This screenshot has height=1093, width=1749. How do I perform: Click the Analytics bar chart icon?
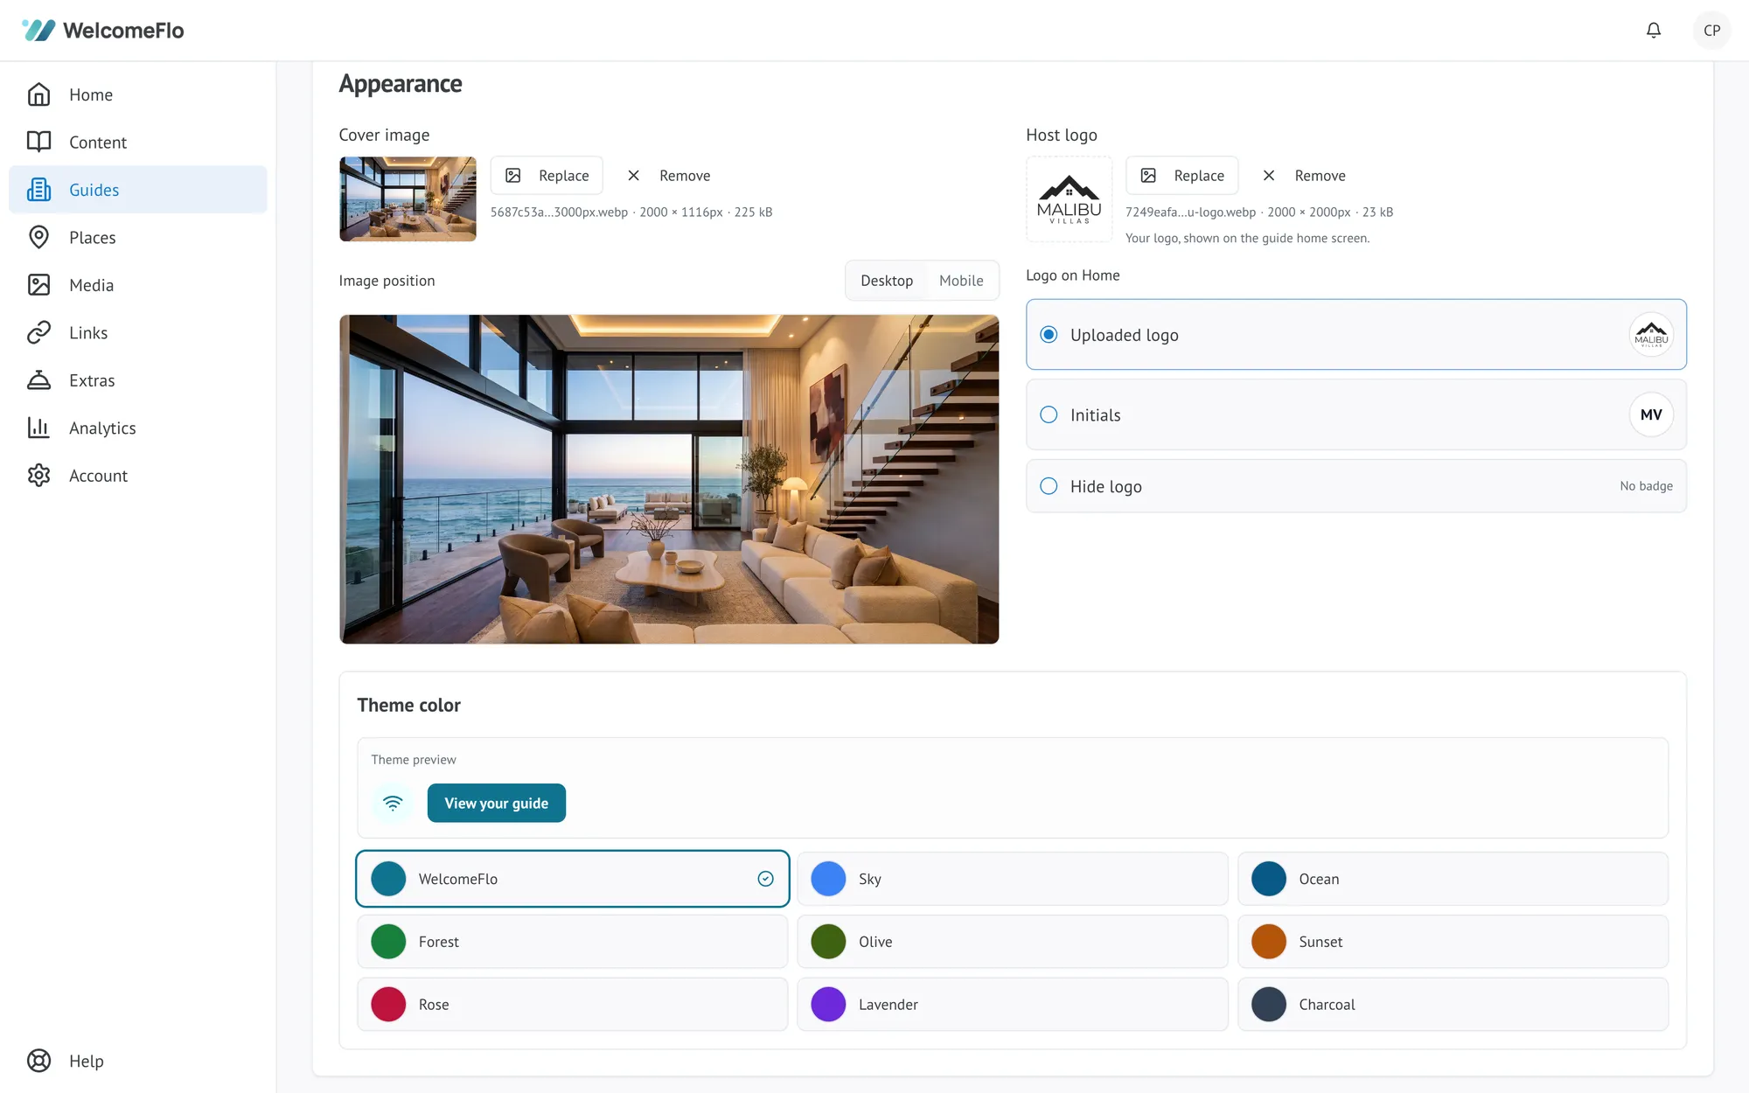[38, 428]
